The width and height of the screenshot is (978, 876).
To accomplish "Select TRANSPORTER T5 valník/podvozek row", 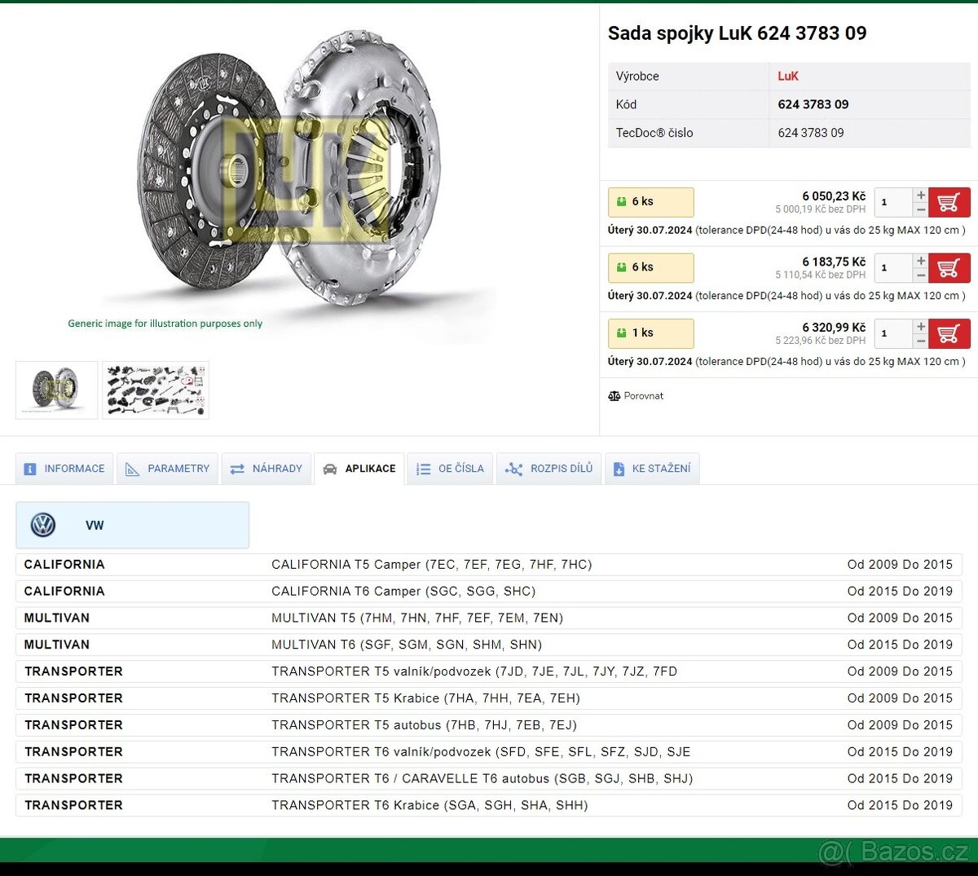I will 489,671.
